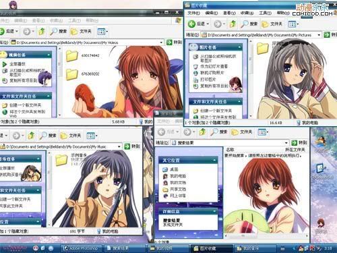The image size is (337, 253).
Task: Open the Views dropdown in Pictures window toolbar
Action: (293, 24)
